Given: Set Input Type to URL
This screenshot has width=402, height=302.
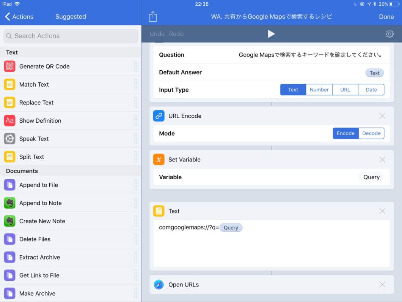Looking at the screenshot, I should tap(345, 90).
